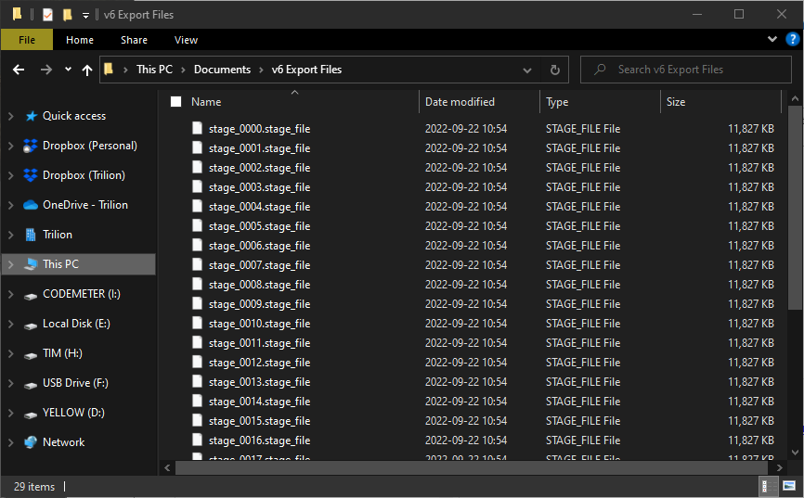The width and height of the screenshot is (804, 498).
Task: Click the Up one level arrow
Action: tap(87, 70)
